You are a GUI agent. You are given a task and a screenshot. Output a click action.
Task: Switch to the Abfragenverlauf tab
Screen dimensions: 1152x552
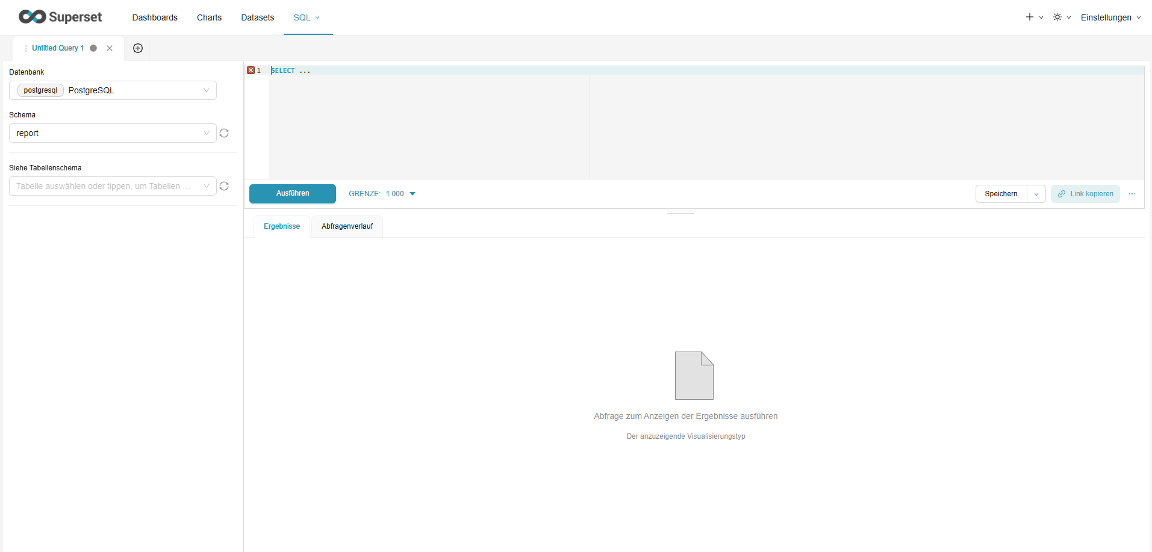point(347,226)
